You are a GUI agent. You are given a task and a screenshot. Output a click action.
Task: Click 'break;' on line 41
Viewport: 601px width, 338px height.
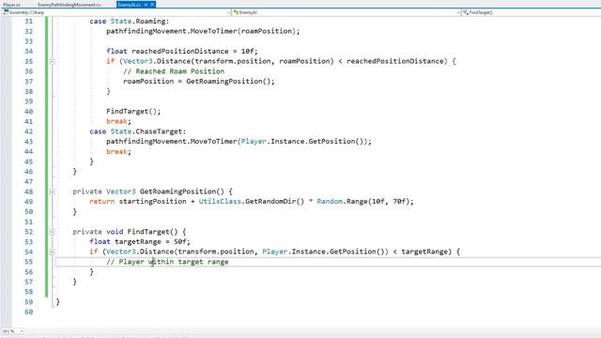point(119,121)
